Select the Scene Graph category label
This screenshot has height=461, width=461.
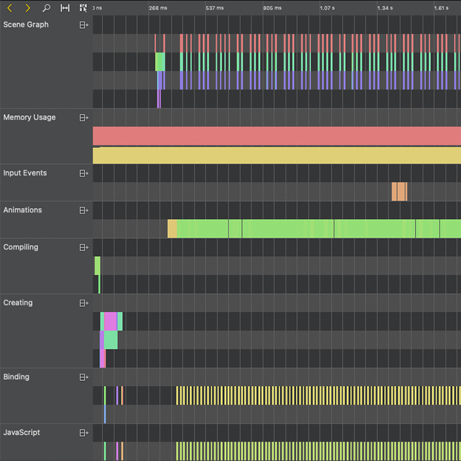click(26, 25)
